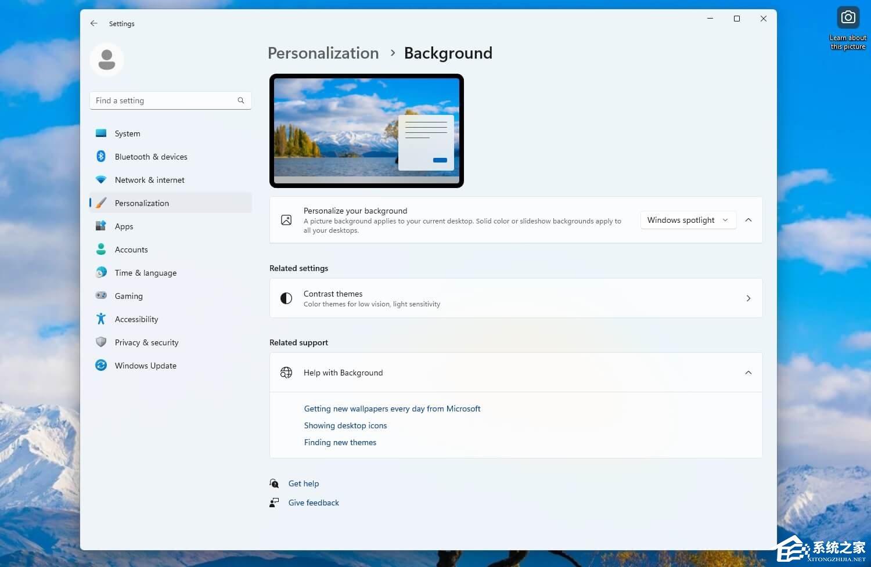The image size is (871, 567).
Task: Click the Get help link
Action: [304, 483]
